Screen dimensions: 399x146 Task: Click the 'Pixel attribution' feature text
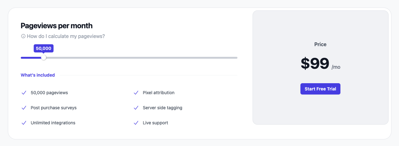158,93
